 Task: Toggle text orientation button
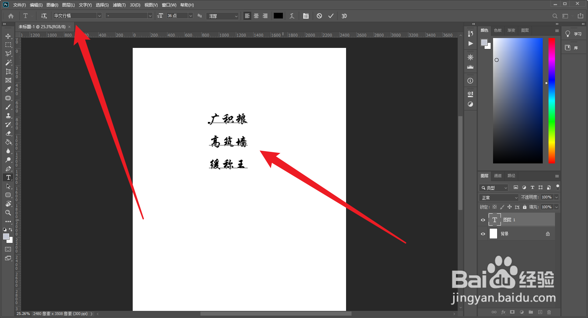(x=44, y=16)
